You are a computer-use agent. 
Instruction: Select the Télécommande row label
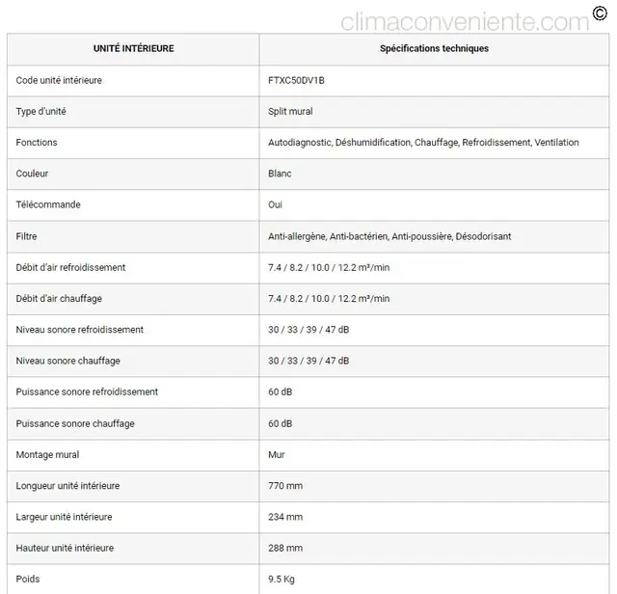(48, 204)
